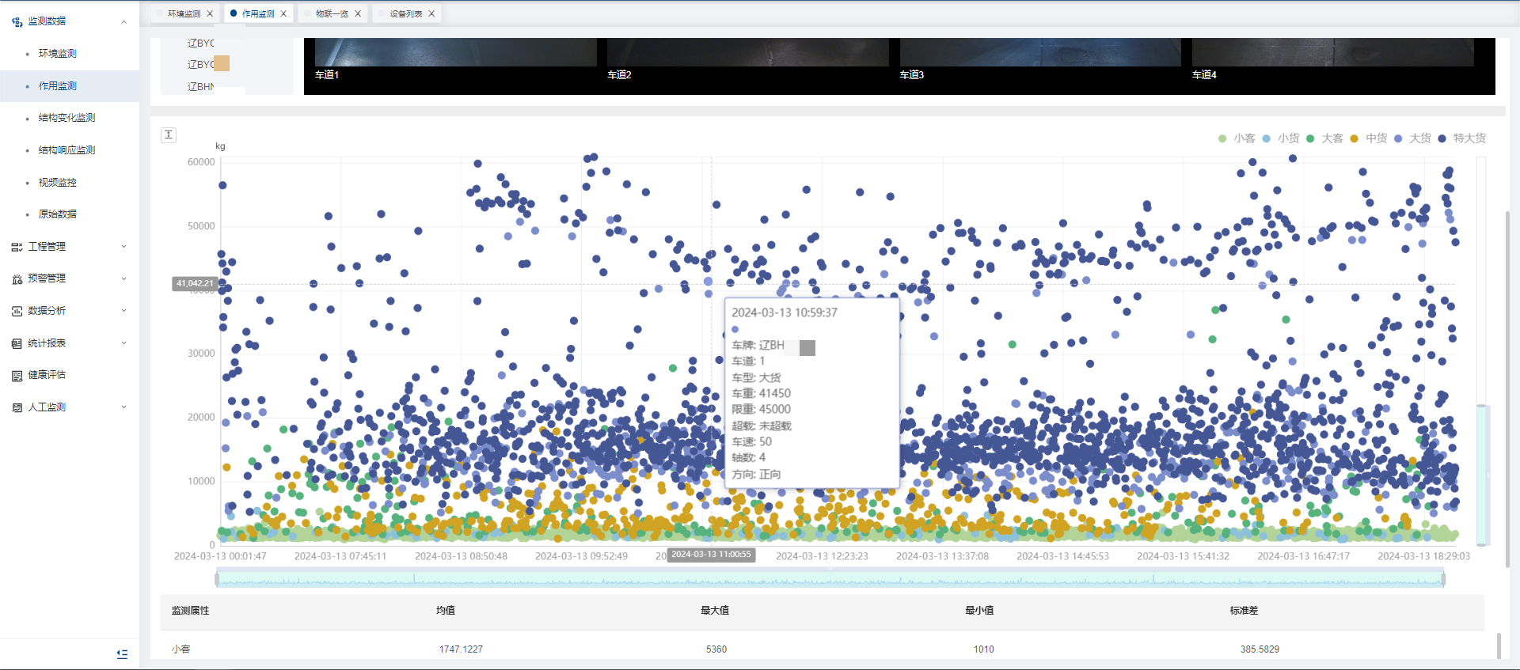1520x670 pixels.
Task: Collapse the 监测数据 menu group
Action: click(123, 21)
